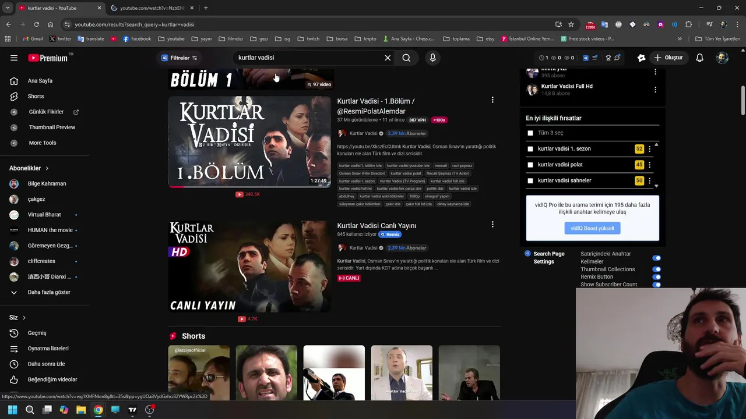Open Beğendiğim videolar in sidebar
The width and height of the screenshot is (746, 419).
coord(52,379)
